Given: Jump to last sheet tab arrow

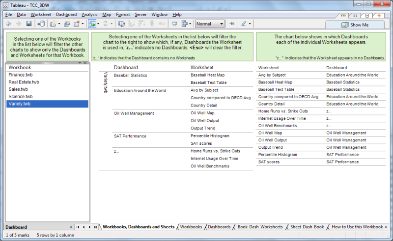Looking at the screenshot, I should (x=95, y=227).
